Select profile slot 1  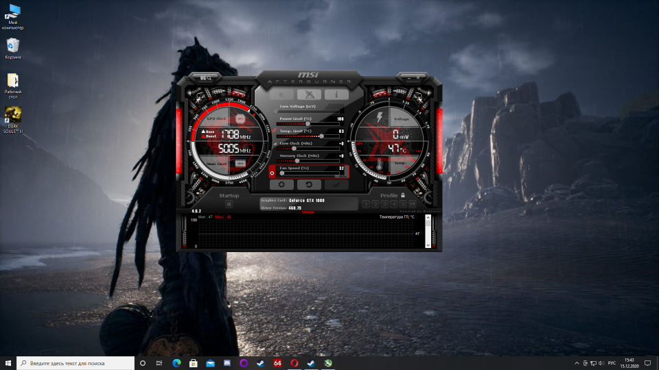pos(366,204)
